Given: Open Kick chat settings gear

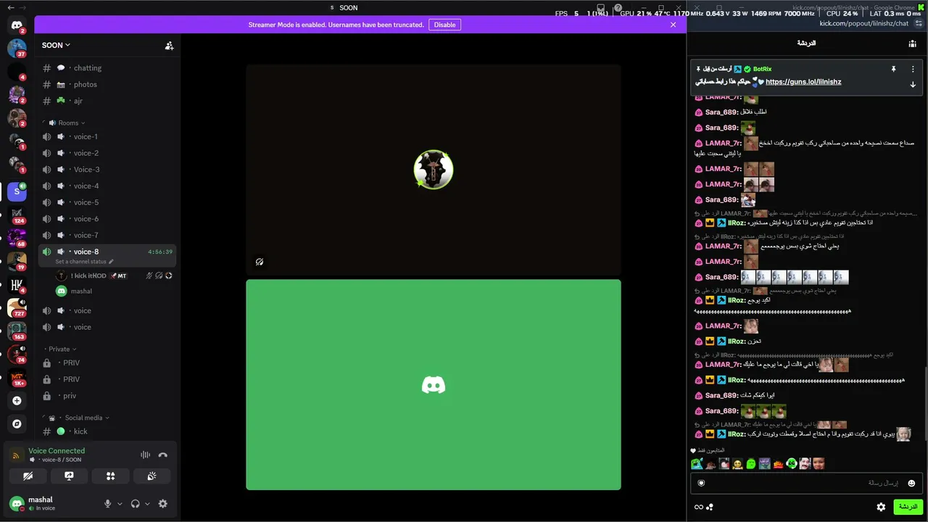Looking at the screenshot, I should click(x=881, y=507).
